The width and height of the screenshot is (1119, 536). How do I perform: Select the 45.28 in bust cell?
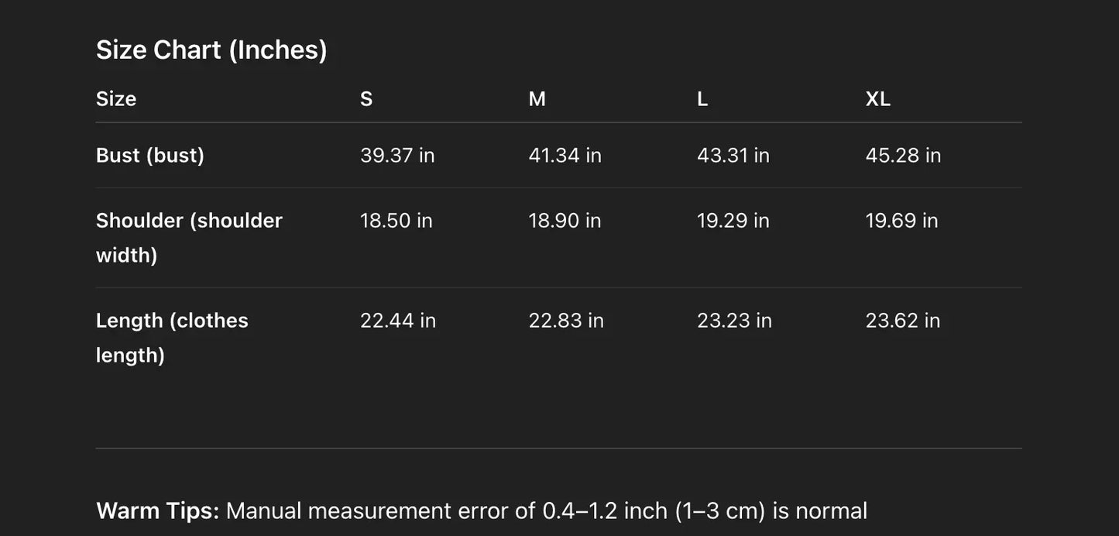(x=903, y=155)
